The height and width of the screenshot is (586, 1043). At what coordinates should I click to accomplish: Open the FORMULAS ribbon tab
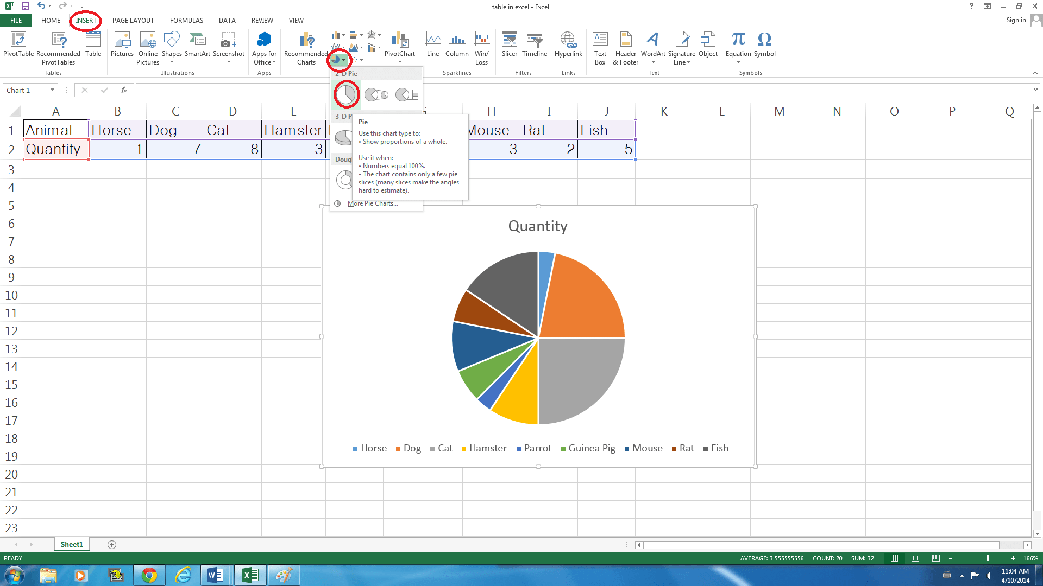tap(186, 21)
